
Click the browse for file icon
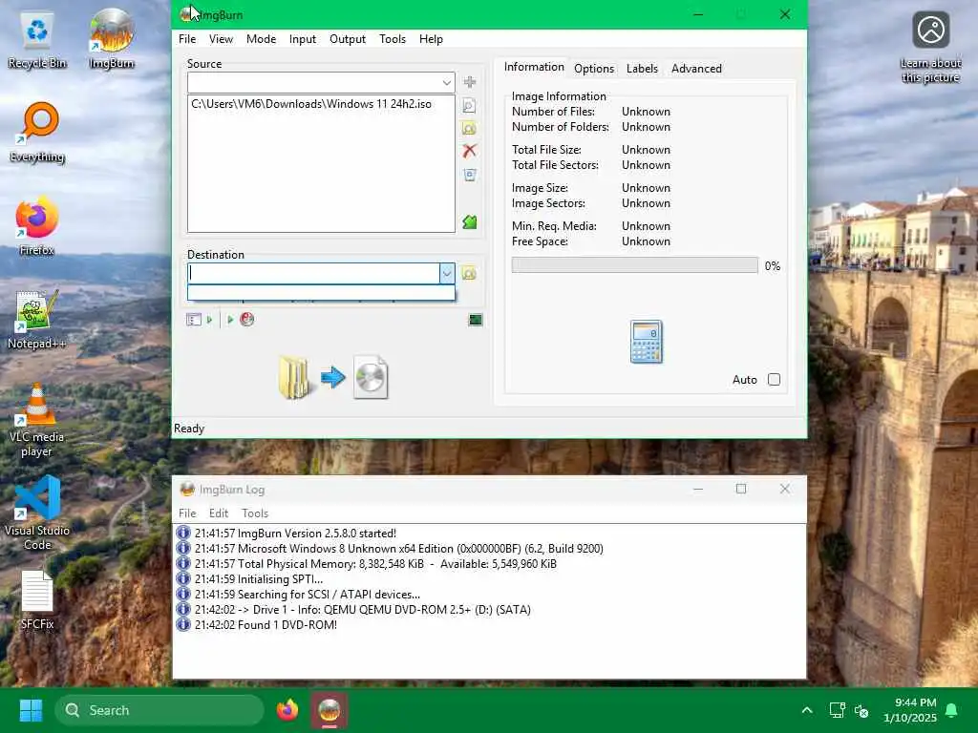(x=470, y=105)
